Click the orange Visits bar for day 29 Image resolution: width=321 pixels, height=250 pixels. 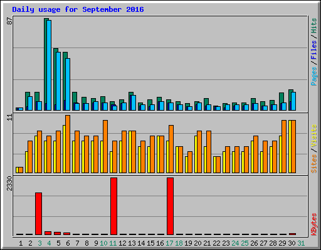click(x=284, y=146)
